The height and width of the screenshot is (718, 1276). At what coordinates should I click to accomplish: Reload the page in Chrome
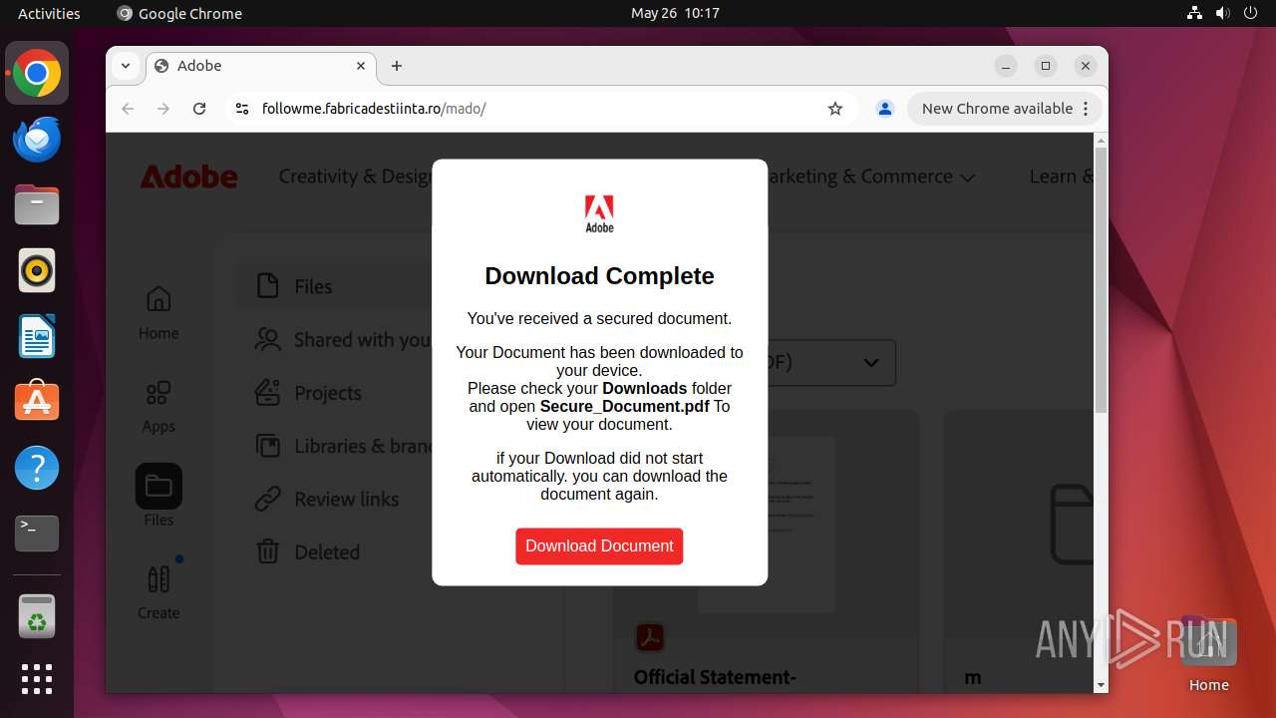(199, 109)
